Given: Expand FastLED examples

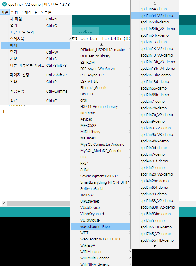Looking at the screenshot, I should (101, 94).
